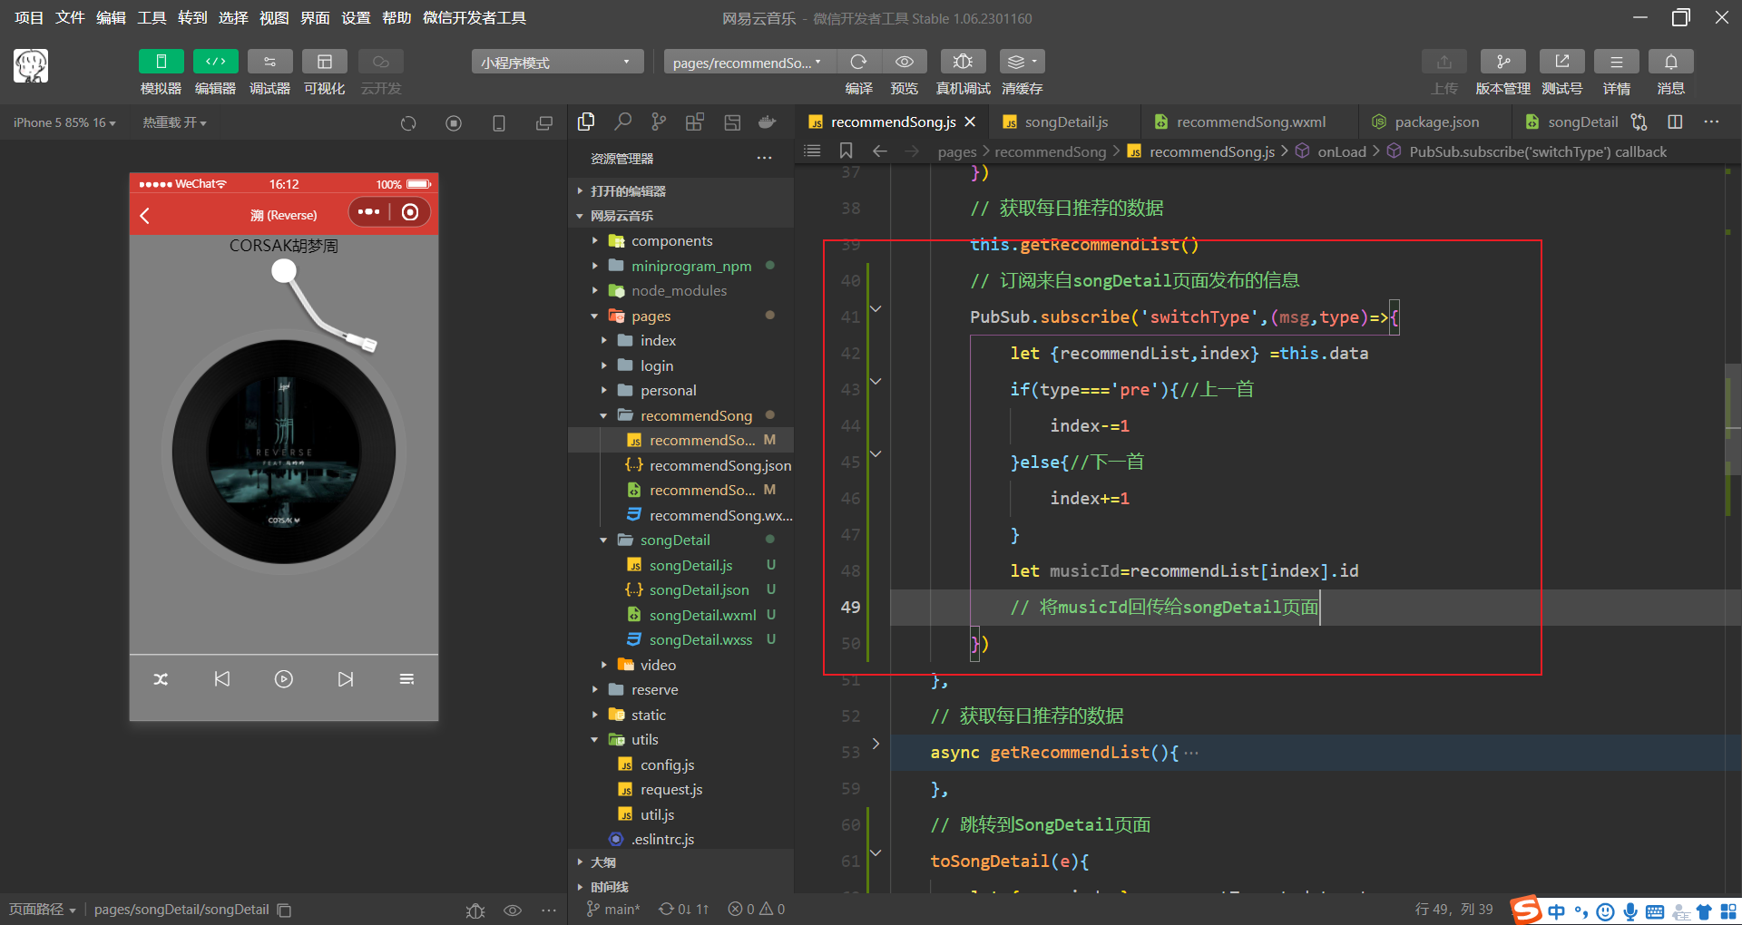Image resolution: width=1742 pixels, height=925 pixels.
Task: Click the simulator play button
Action: point(284,679)
